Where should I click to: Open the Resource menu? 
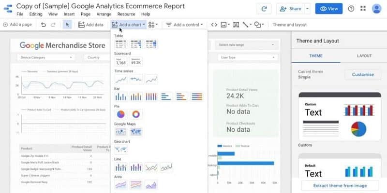[x=126, y=14]
